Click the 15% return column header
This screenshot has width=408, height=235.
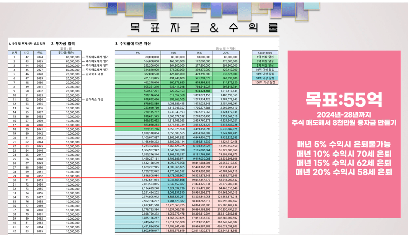pos(199,52)
